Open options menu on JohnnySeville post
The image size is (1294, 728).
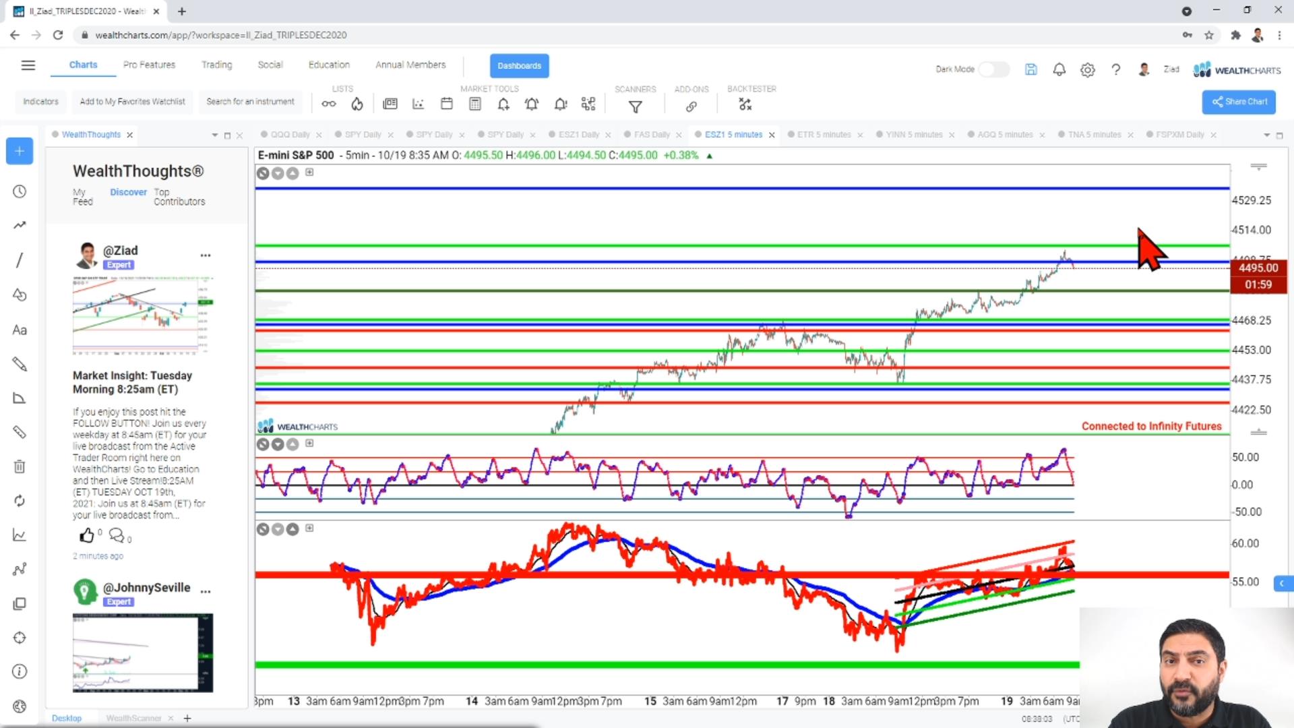pos(206,591)
